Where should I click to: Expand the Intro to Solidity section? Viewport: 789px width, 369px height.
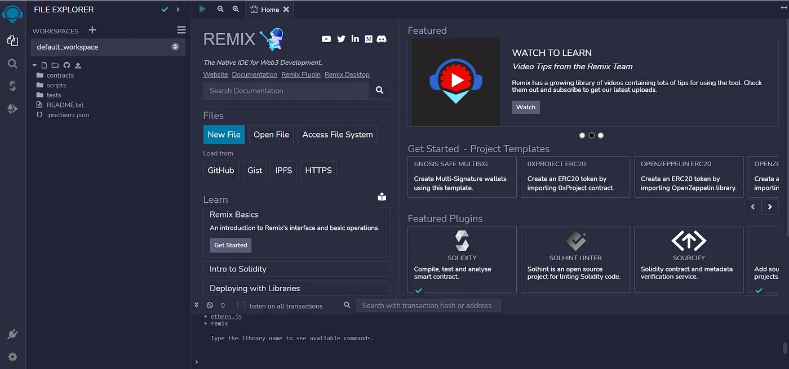[x=297, y=269]
